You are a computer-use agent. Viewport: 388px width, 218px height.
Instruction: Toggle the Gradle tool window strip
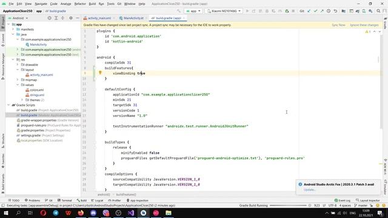pos(385,24)
